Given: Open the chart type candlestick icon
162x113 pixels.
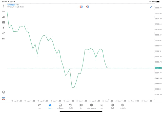Looking at the screenshot, I should click(x=3, y=11).
